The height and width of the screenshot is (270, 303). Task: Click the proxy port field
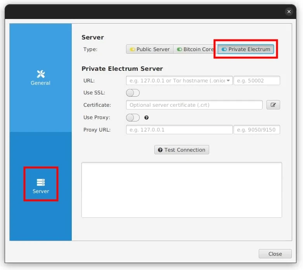(x=256, y=130)
